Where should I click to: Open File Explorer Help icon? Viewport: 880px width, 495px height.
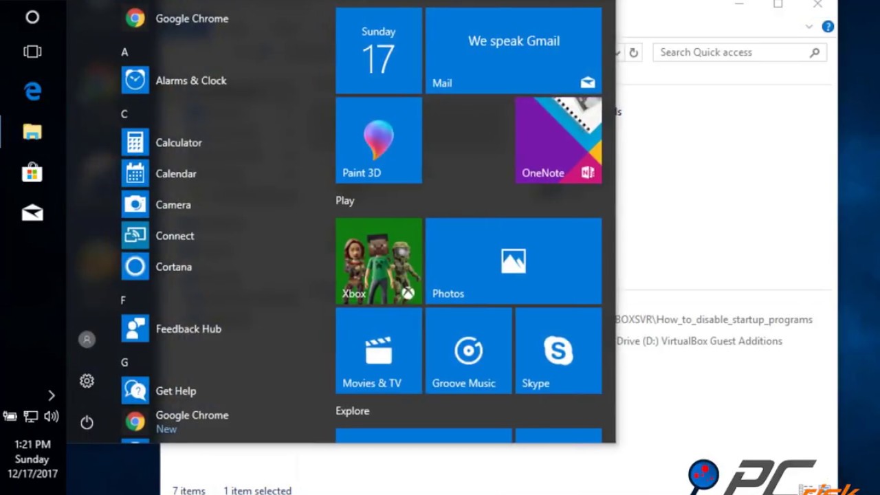point(828,27)
